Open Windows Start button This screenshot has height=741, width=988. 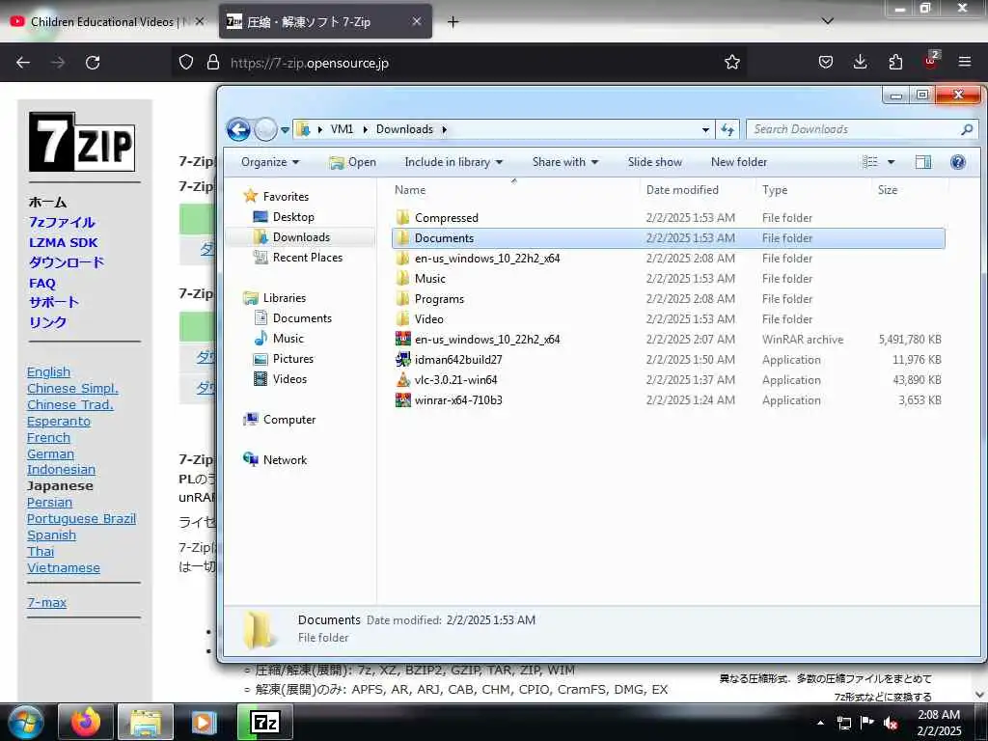(25, 722)
